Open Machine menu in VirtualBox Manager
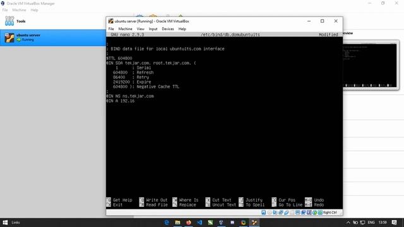The height and width of the screenshot is (227, 404). [x=19, y=10]
